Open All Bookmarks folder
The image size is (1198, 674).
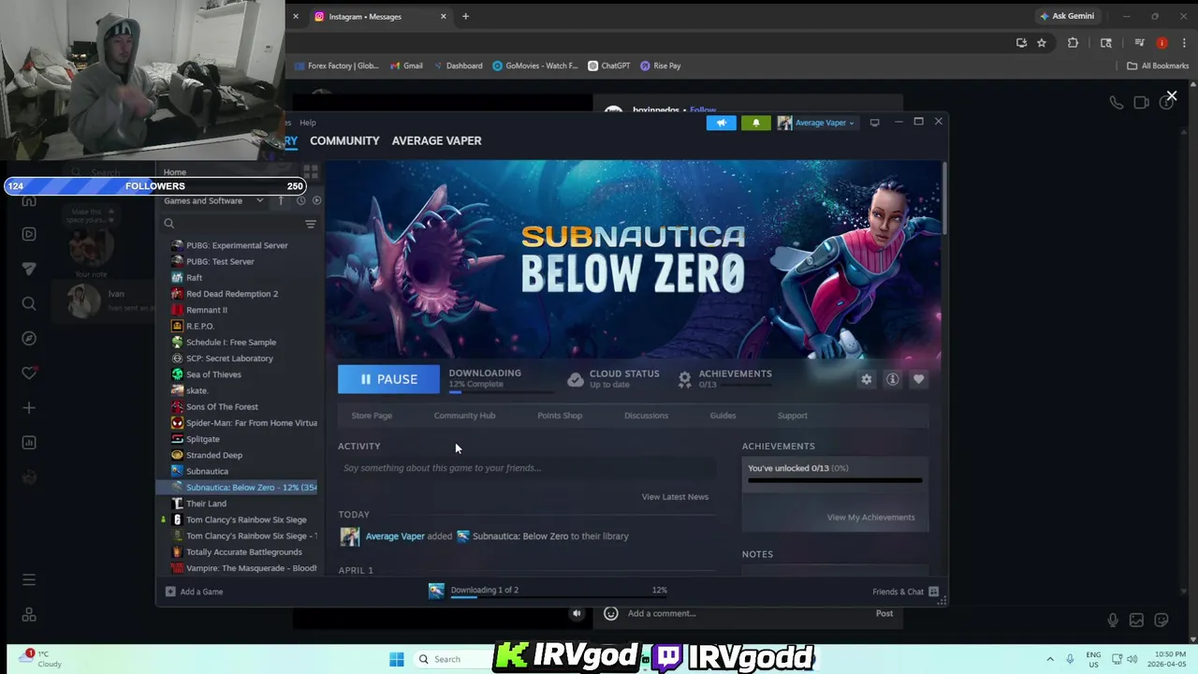(1158, 66)
